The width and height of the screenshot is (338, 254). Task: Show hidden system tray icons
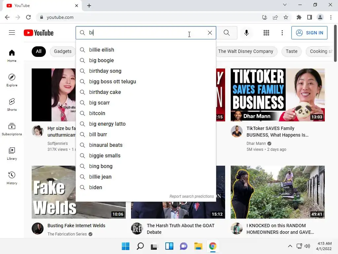tap(290, 246)
